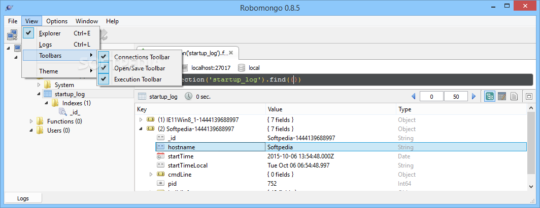
Task: Toggle Logs panel from View menu
Action: click(x=61, y=44)
